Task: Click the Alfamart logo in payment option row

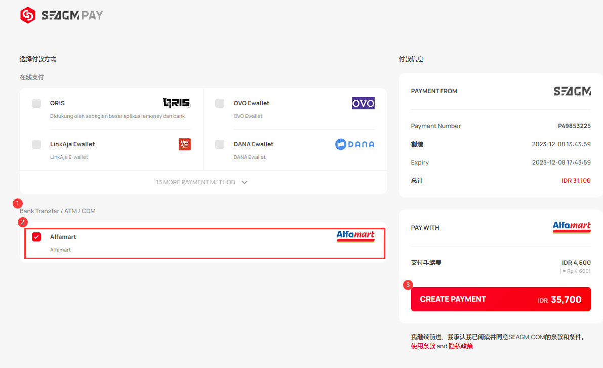Action: click(355, 236)
